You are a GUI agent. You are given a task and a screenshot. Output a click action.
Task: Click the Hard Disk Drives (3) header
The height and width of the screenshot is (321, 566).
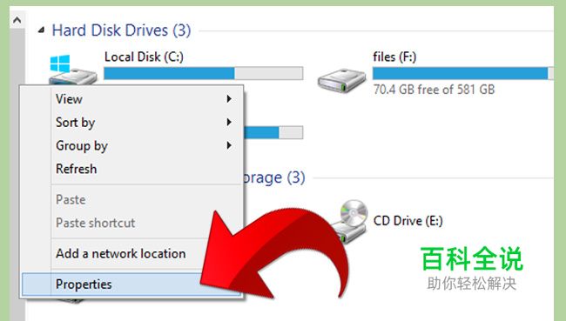pyautogui.click(x=121, y=30)
